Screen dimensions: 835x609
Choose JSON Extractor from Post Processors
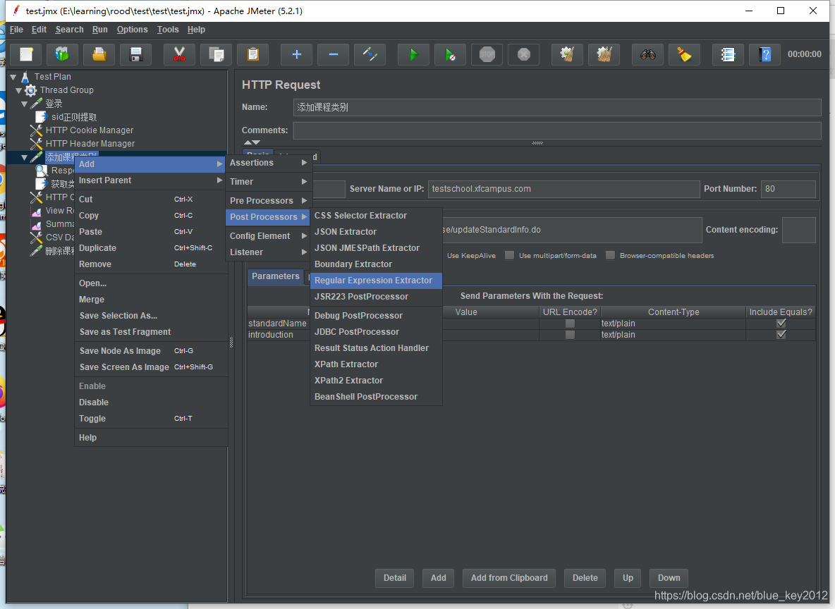(x=376, y=232)
